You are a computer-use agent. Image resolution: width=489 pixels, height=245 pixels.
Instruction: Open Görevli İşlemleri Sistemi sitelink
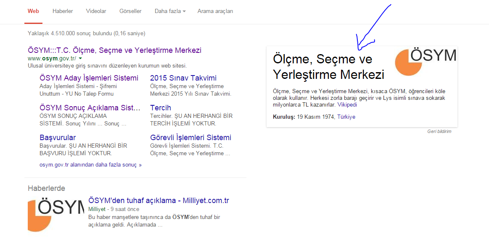190,138
